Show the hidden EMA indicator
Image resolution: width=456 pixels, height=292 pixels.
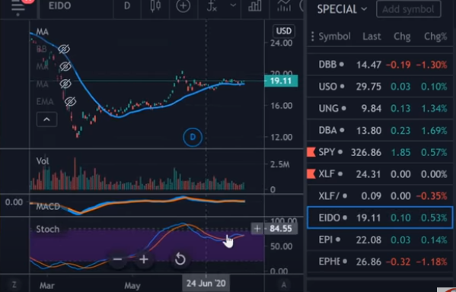[x=70, y=102]
